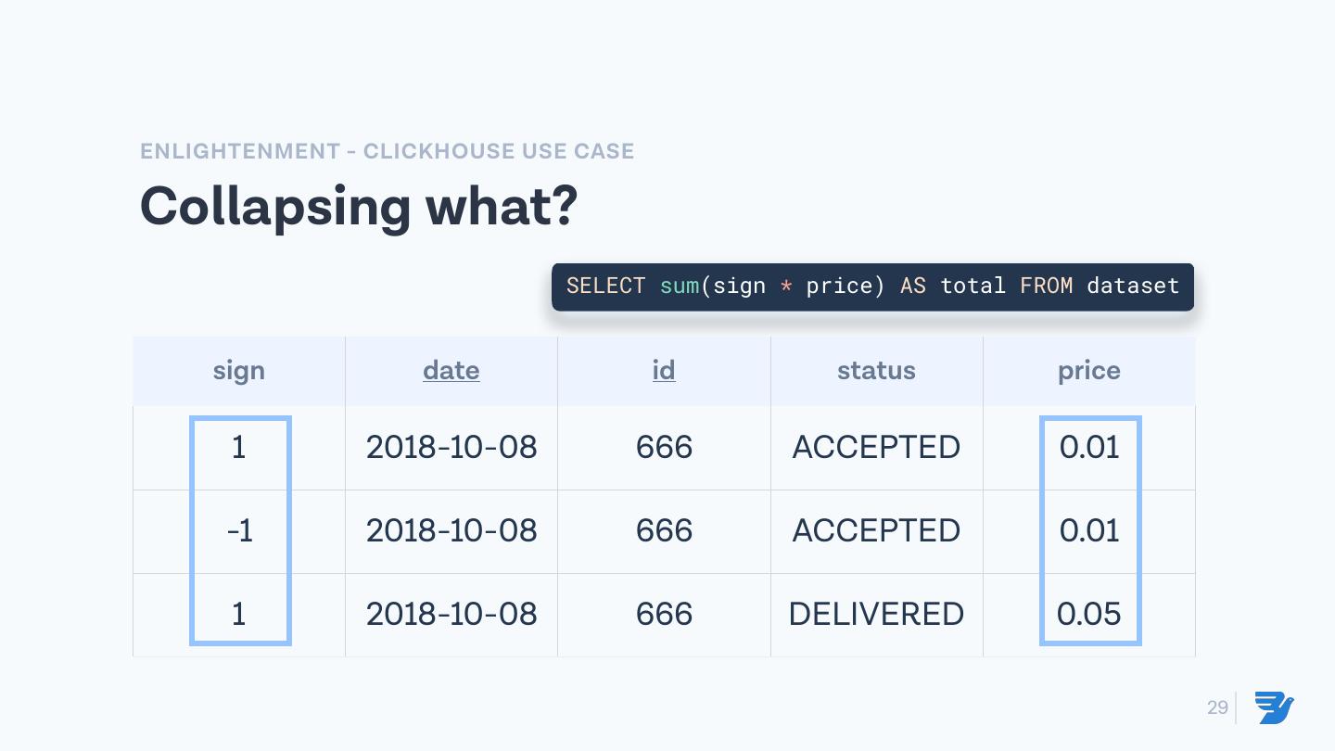Select the sign column header
Viewport: 1335px width, 751px height.
click(239, 371)
